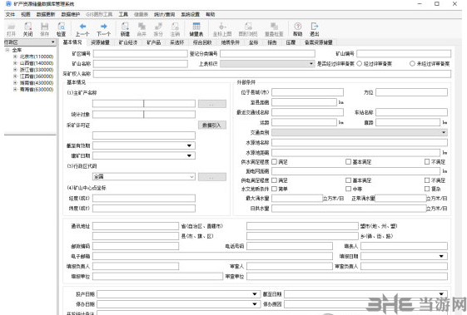Go to next record with 下一个 arrow
The width and height of the screenshot is (467, 315).
(104, 29)
